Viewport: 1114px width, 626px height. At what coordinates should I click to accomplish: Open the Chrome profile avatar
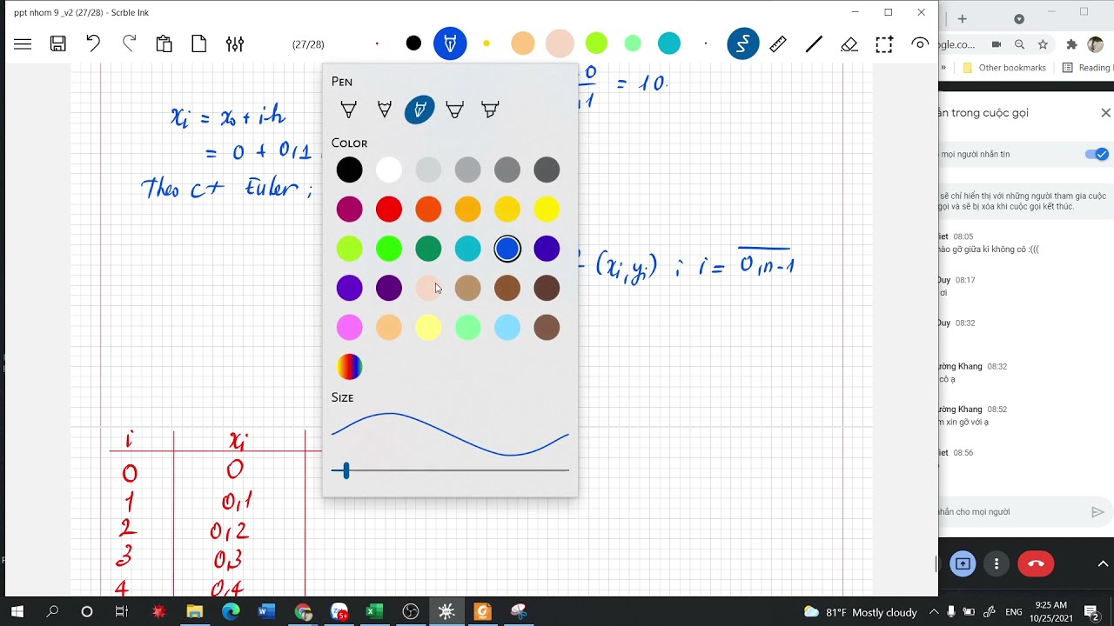pyautogui.click(x=1096, y=44)
